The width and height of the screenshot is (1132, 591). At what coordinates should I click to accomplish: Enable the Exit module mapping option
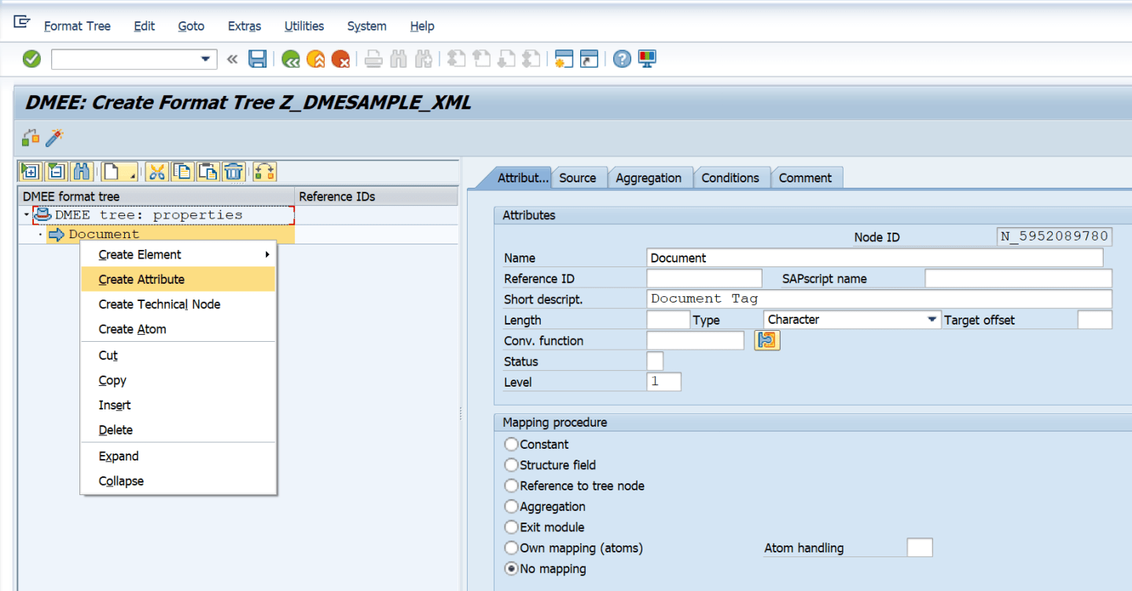tap(511, 527)
